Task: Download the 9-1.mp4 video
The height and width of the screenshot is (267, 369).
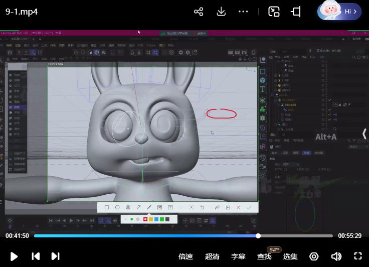Action: point(221,12)
